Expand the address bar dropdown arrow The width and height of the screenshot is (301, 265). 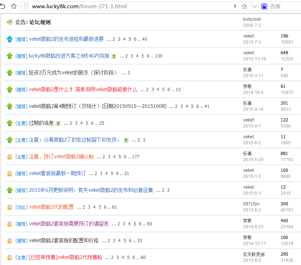click(255, 6)
